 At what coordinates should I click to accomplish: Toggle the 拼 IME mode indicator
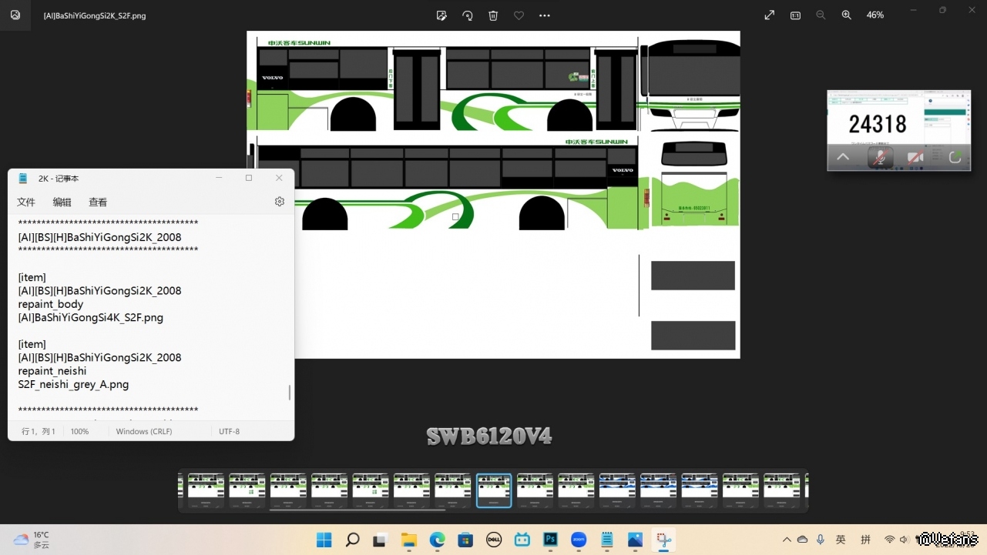[x=866, y=540]
